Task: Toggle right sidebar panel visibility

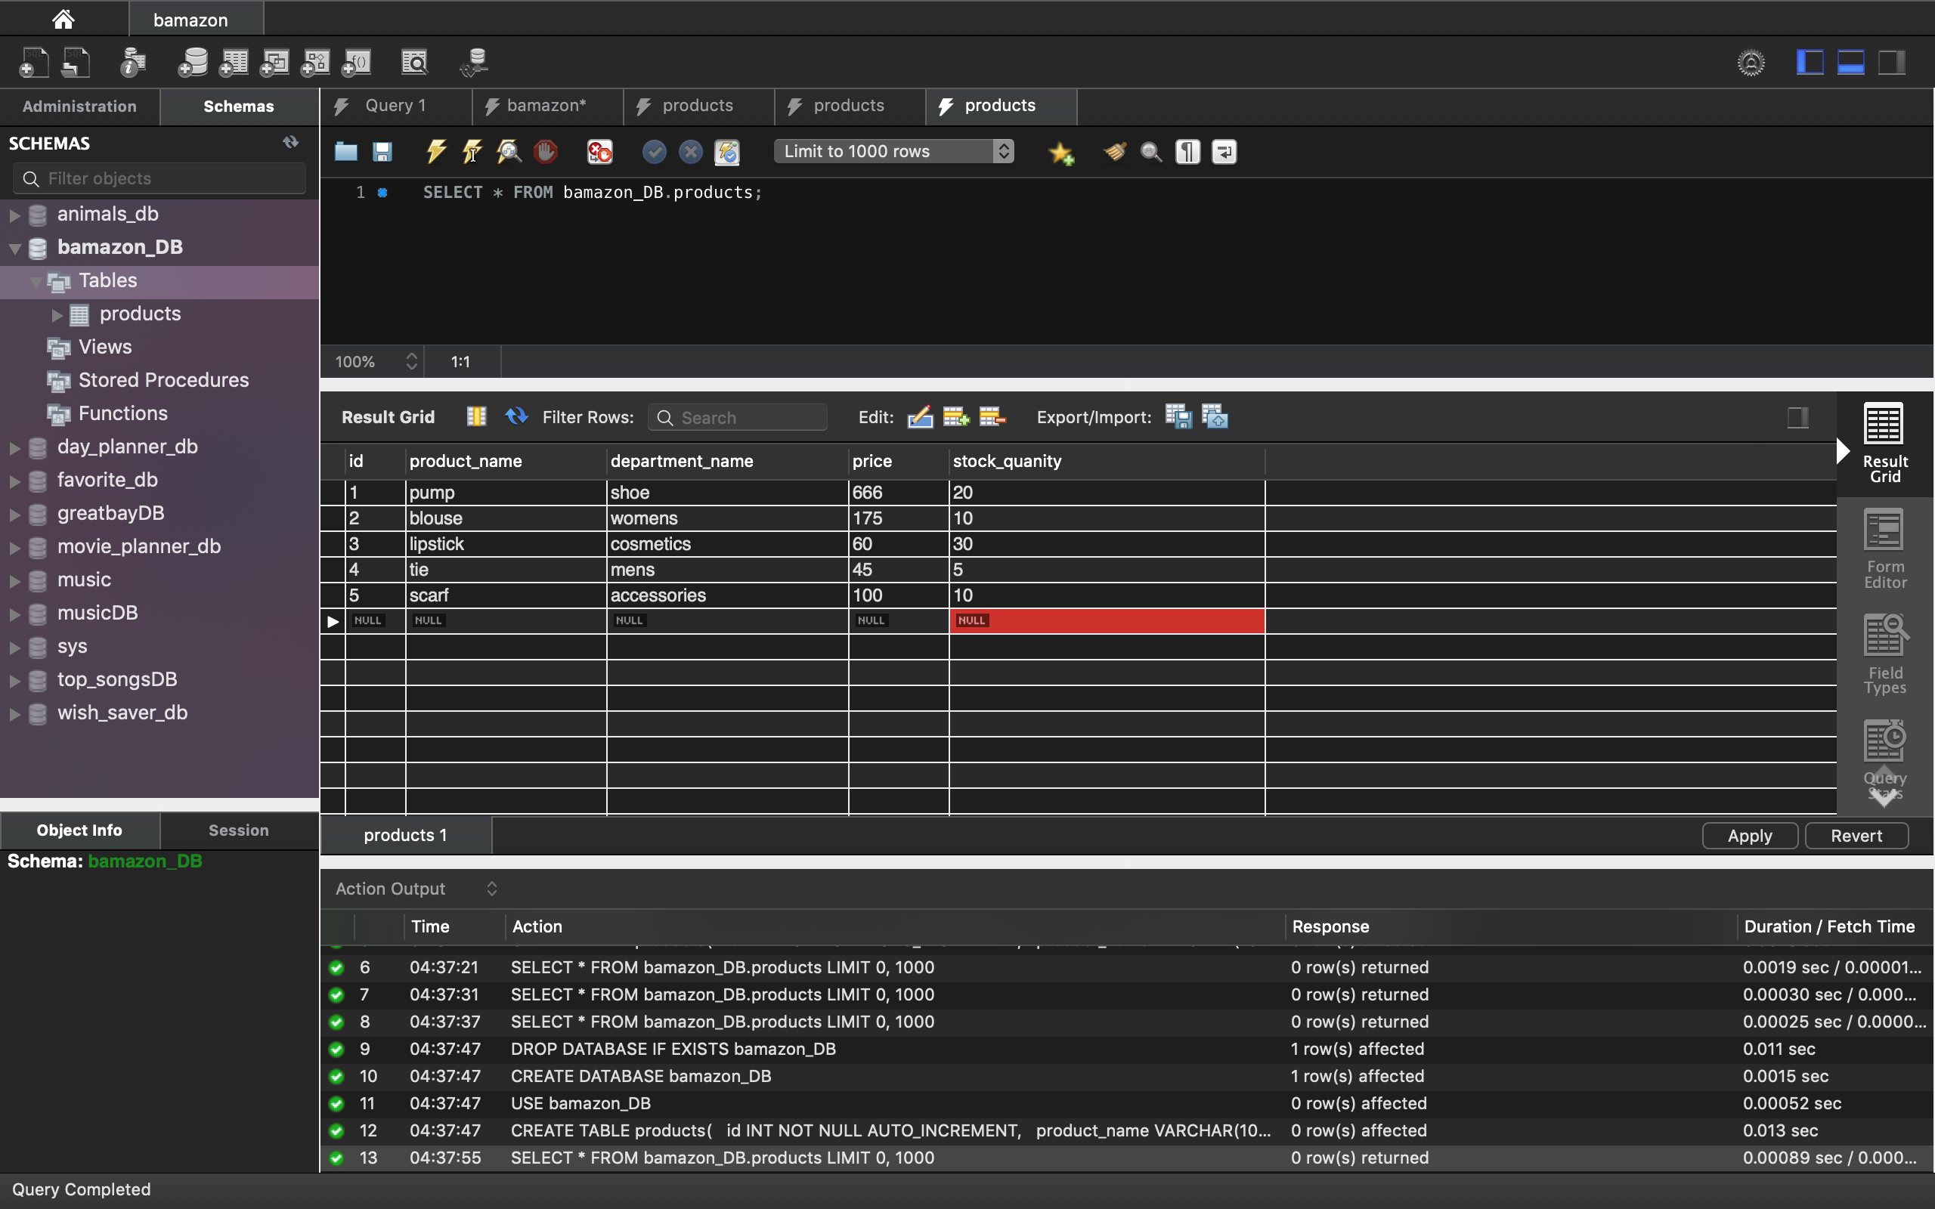Action: click(x=1891, y=63)
